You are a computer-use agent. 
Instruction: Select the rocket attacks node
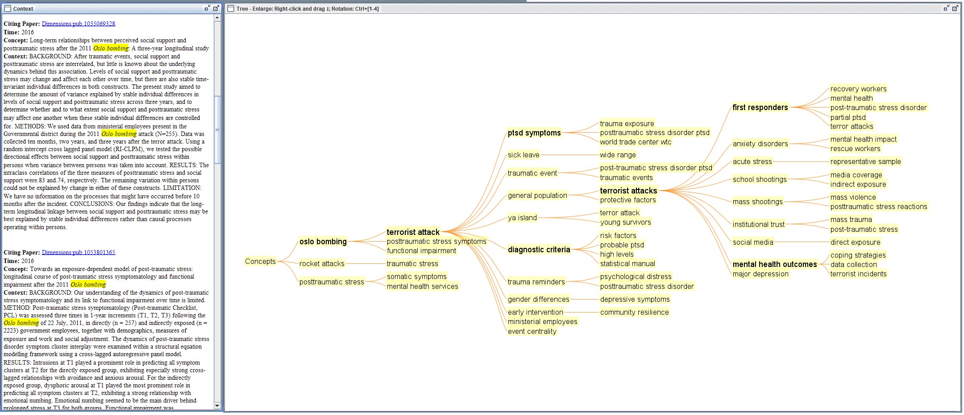(321, 263)
